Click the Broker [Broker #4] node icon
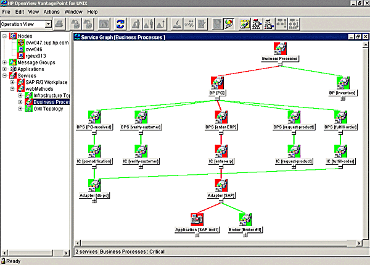This screenshot has height=265, width=370. [245, 219]
